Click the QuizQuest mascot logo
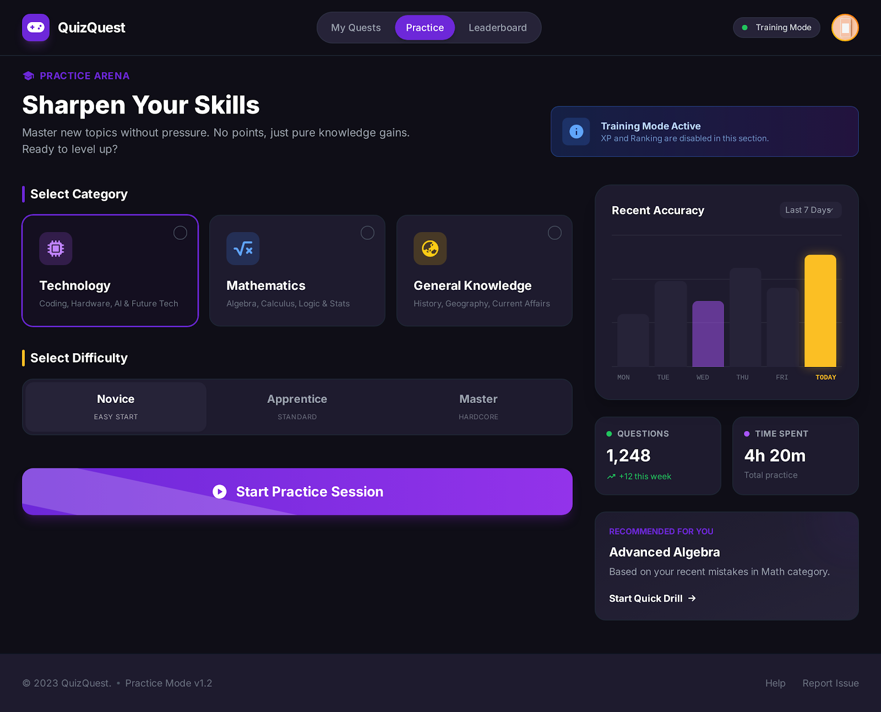This screenshot has height=712, width=881. (35, 28)
